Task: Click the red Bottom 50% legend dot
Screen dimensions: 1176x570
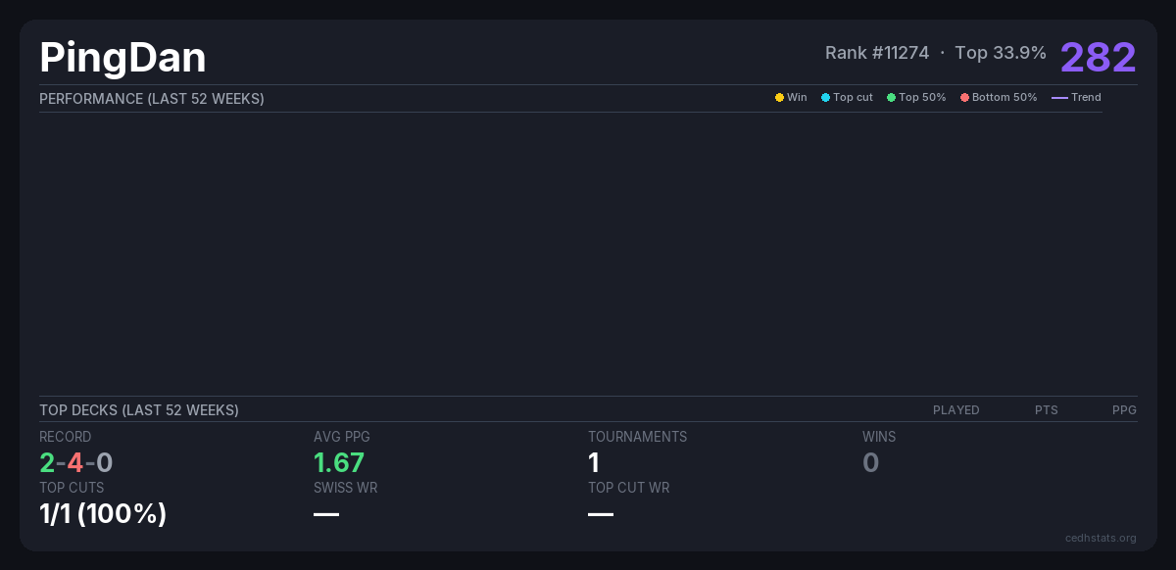Action: (964, 98)
